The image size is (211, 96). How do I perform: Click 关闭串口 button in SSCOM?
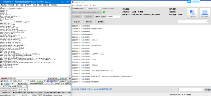[x=7, y=84]
